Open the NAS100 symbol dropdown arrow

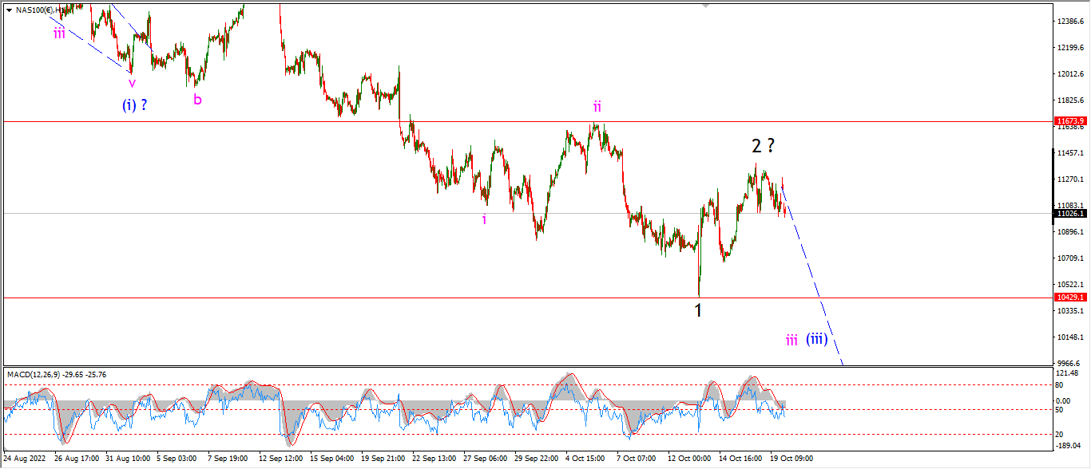click(x=9, y=10)
